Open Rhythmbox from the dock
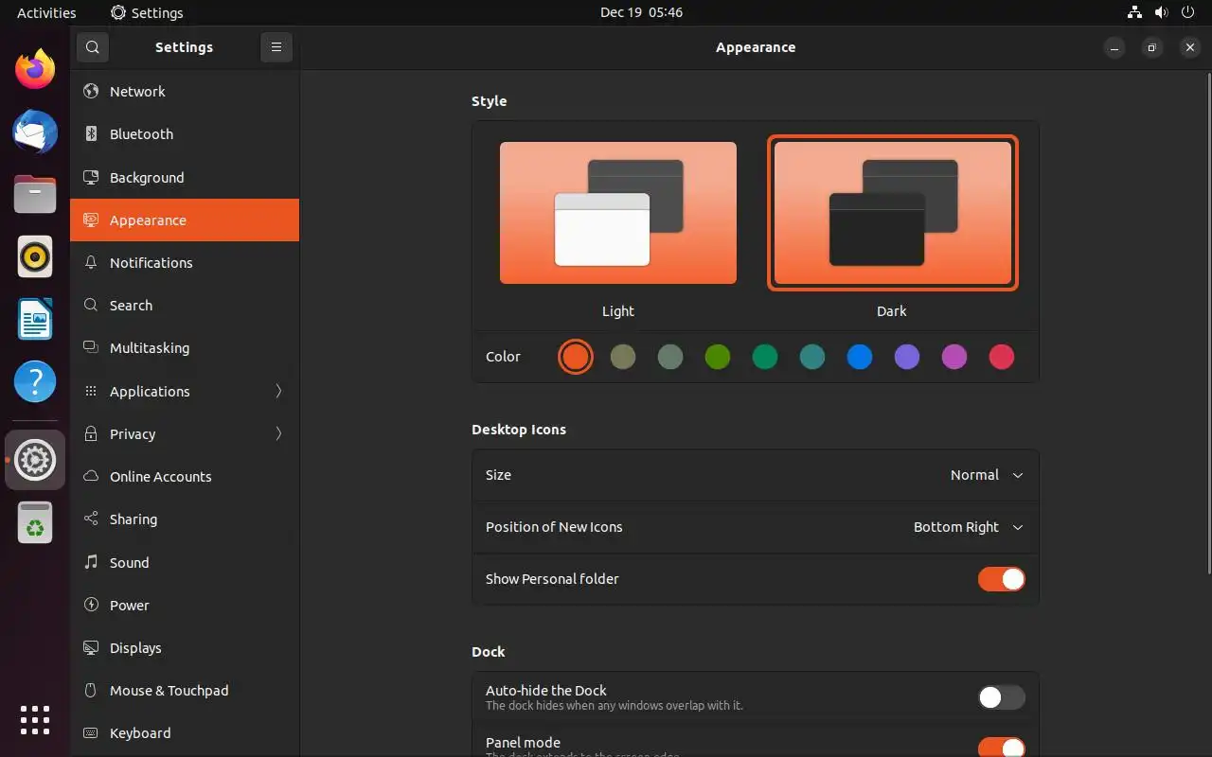The image size is (1212, 757). click(35, 256)
